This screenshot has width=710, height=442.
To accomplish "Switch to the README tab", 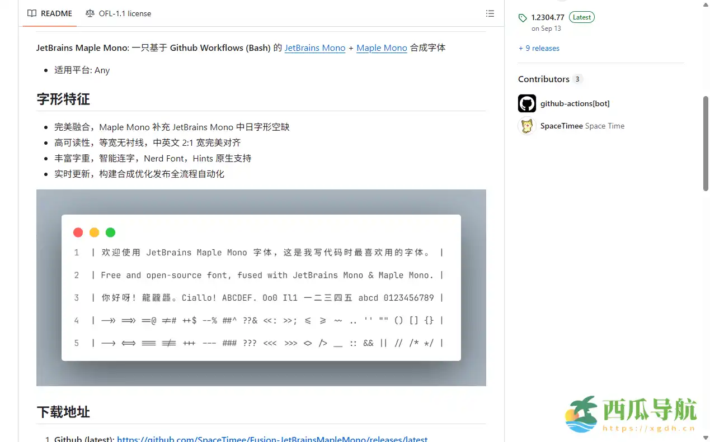I will pyautogui.click(x=56, y=13).
